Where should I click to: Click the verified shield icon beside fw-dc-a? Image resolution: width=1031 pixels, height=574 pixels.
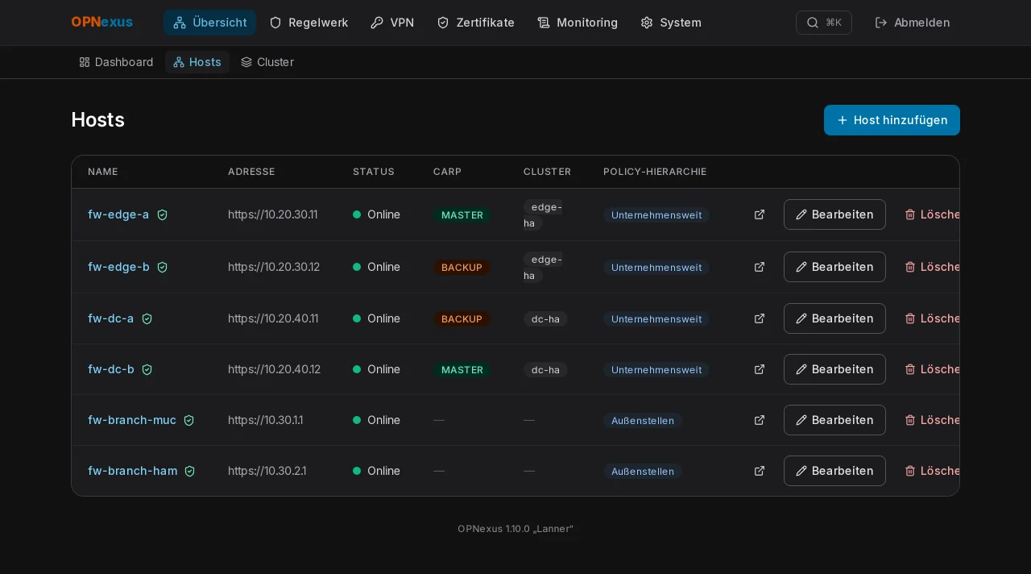point(147,318)
